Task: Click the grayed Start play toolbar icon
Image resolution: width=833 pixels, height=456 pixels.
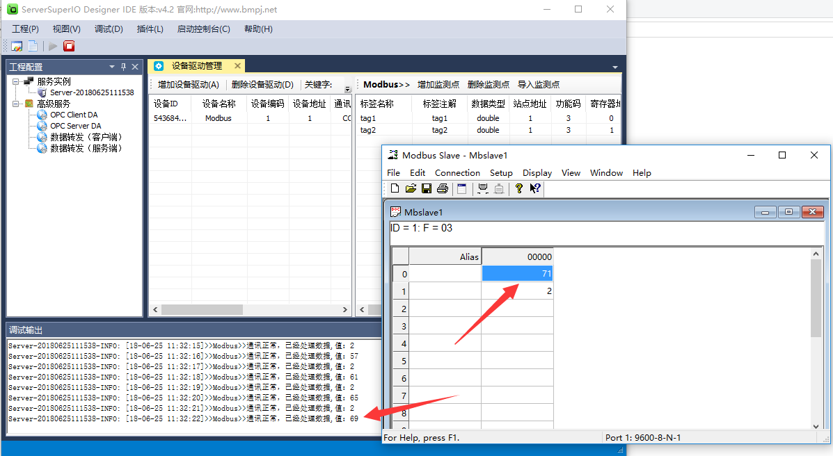Action: (x=53, y=46)
